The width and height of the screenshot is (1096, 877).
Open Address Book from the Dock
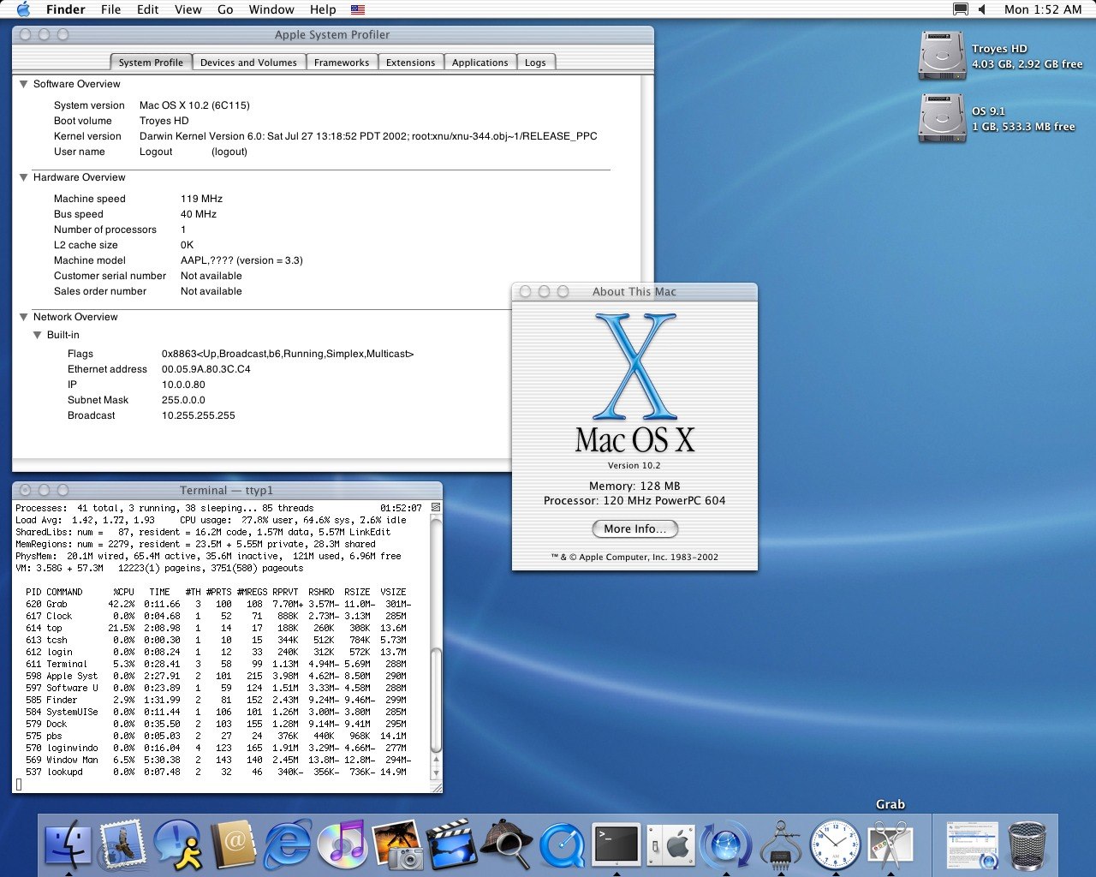click(233, 844)
